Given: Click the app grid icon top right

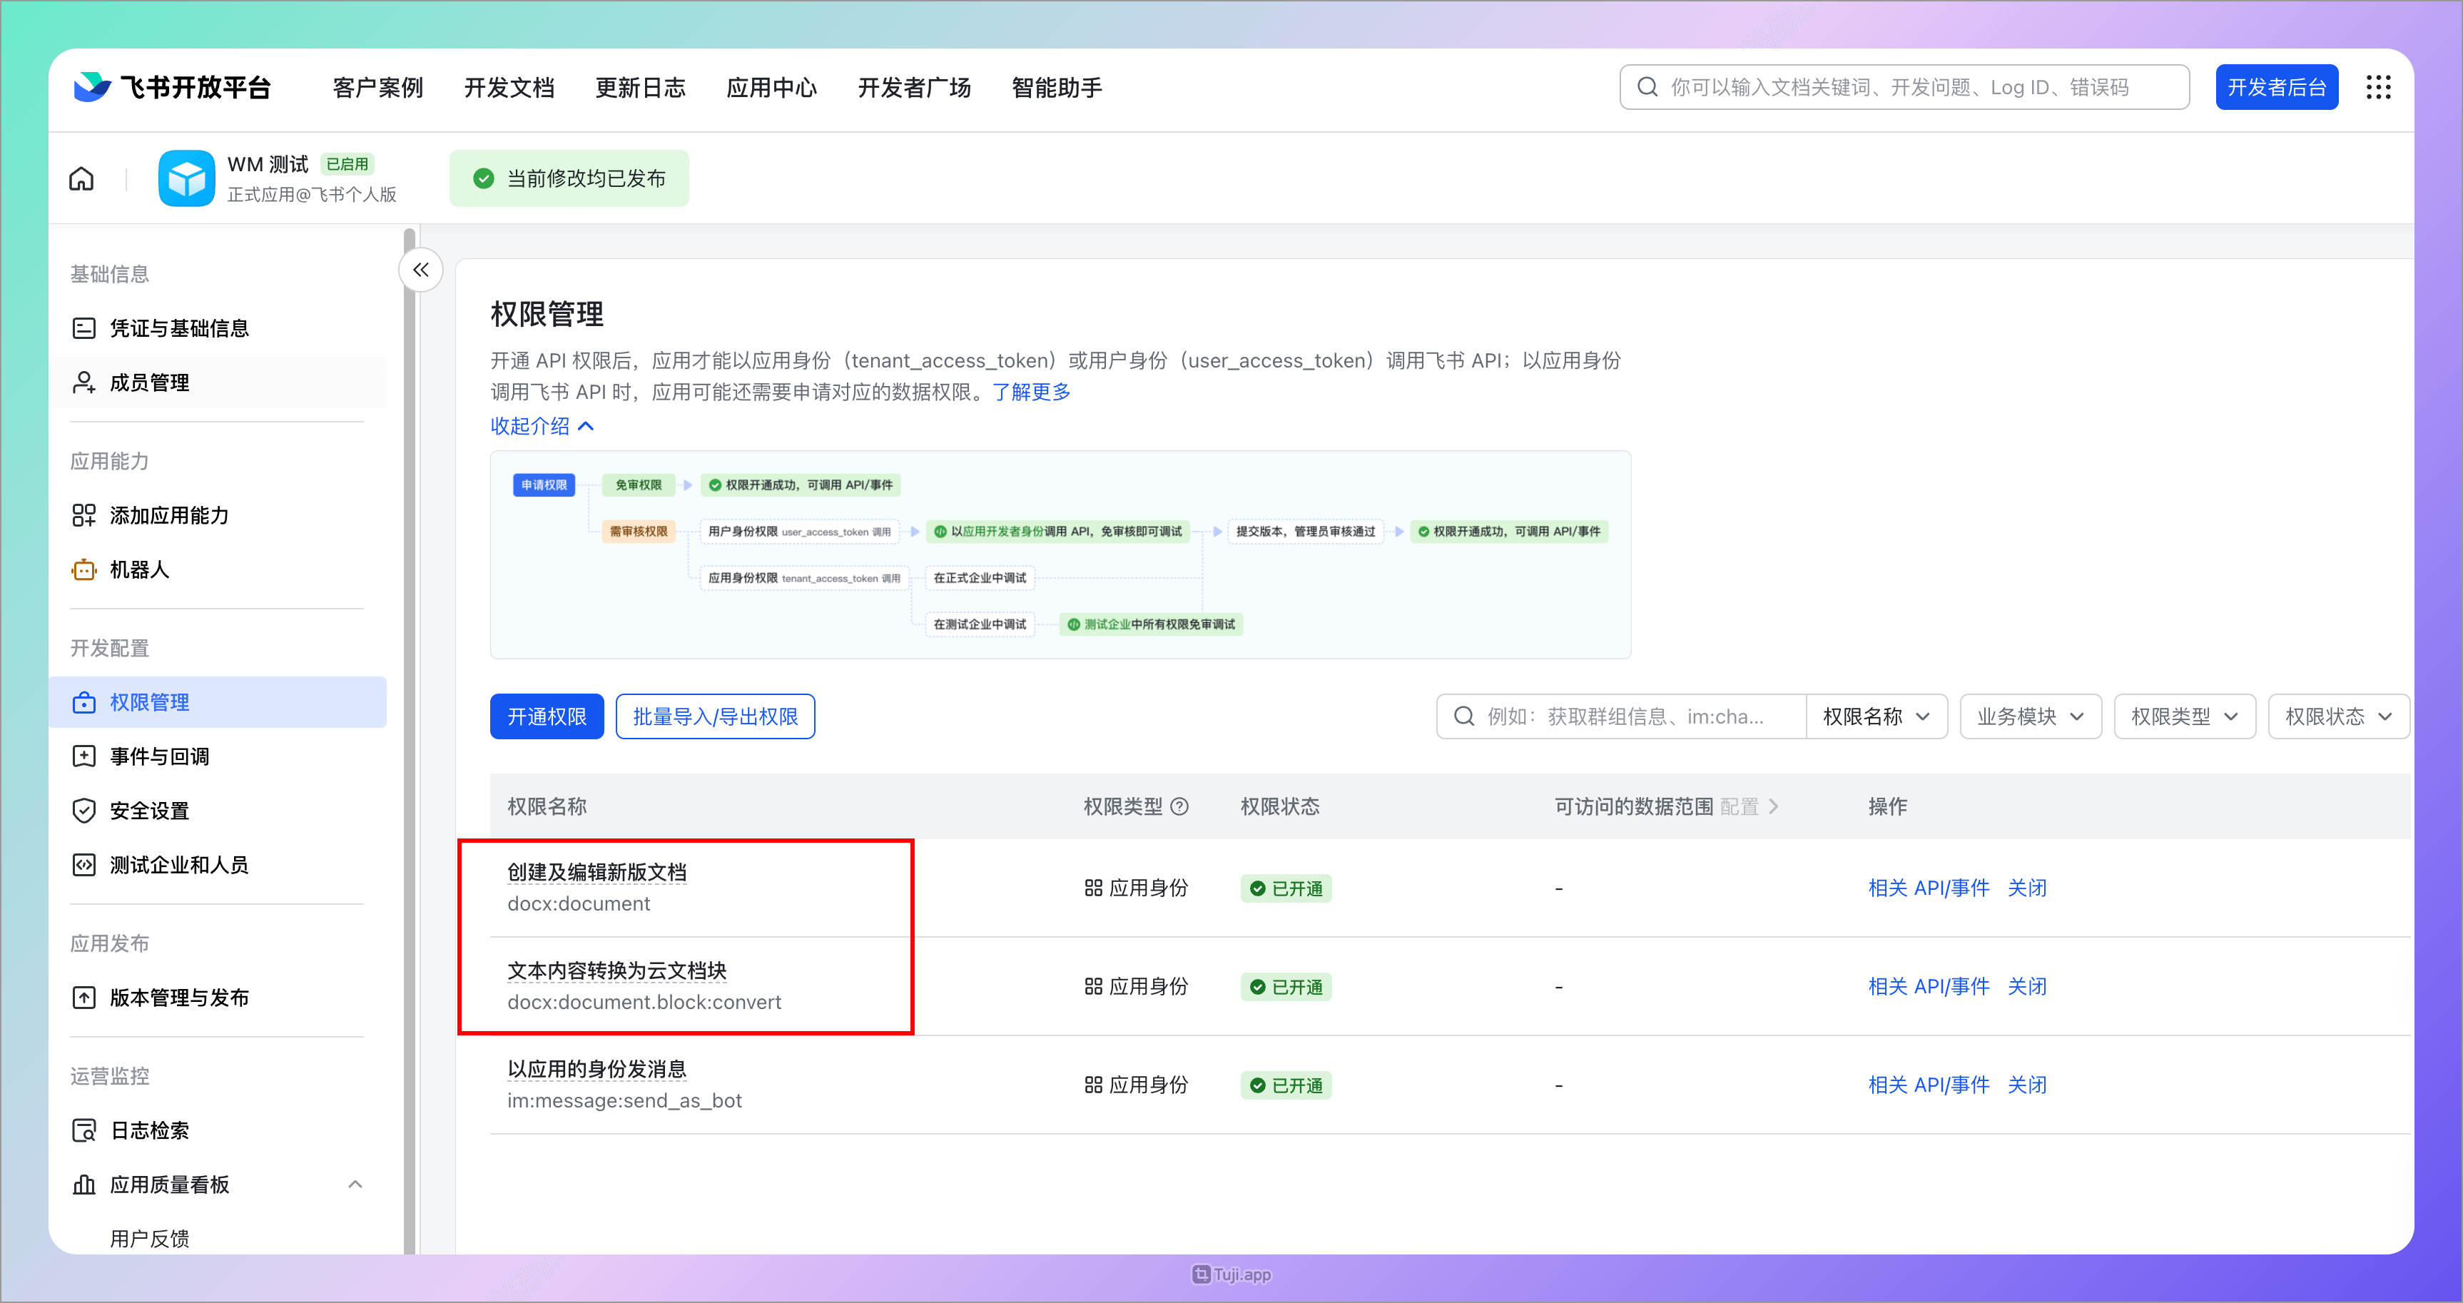Looking at the screenshot, I should [2379, 86].
